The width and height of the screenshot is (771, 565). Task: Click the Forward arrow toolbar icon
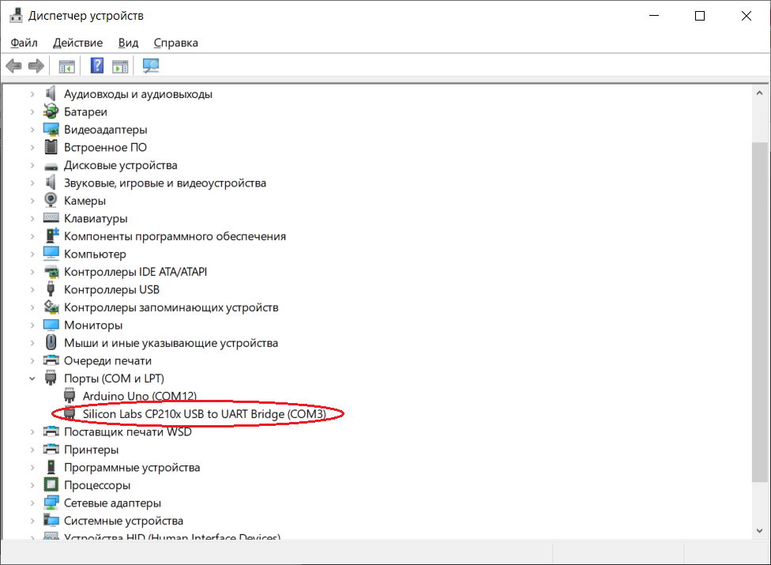pos(36,66)
